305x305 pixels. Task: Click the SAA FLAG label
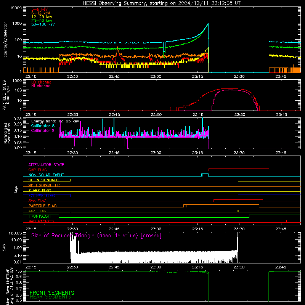pos(37,201)
